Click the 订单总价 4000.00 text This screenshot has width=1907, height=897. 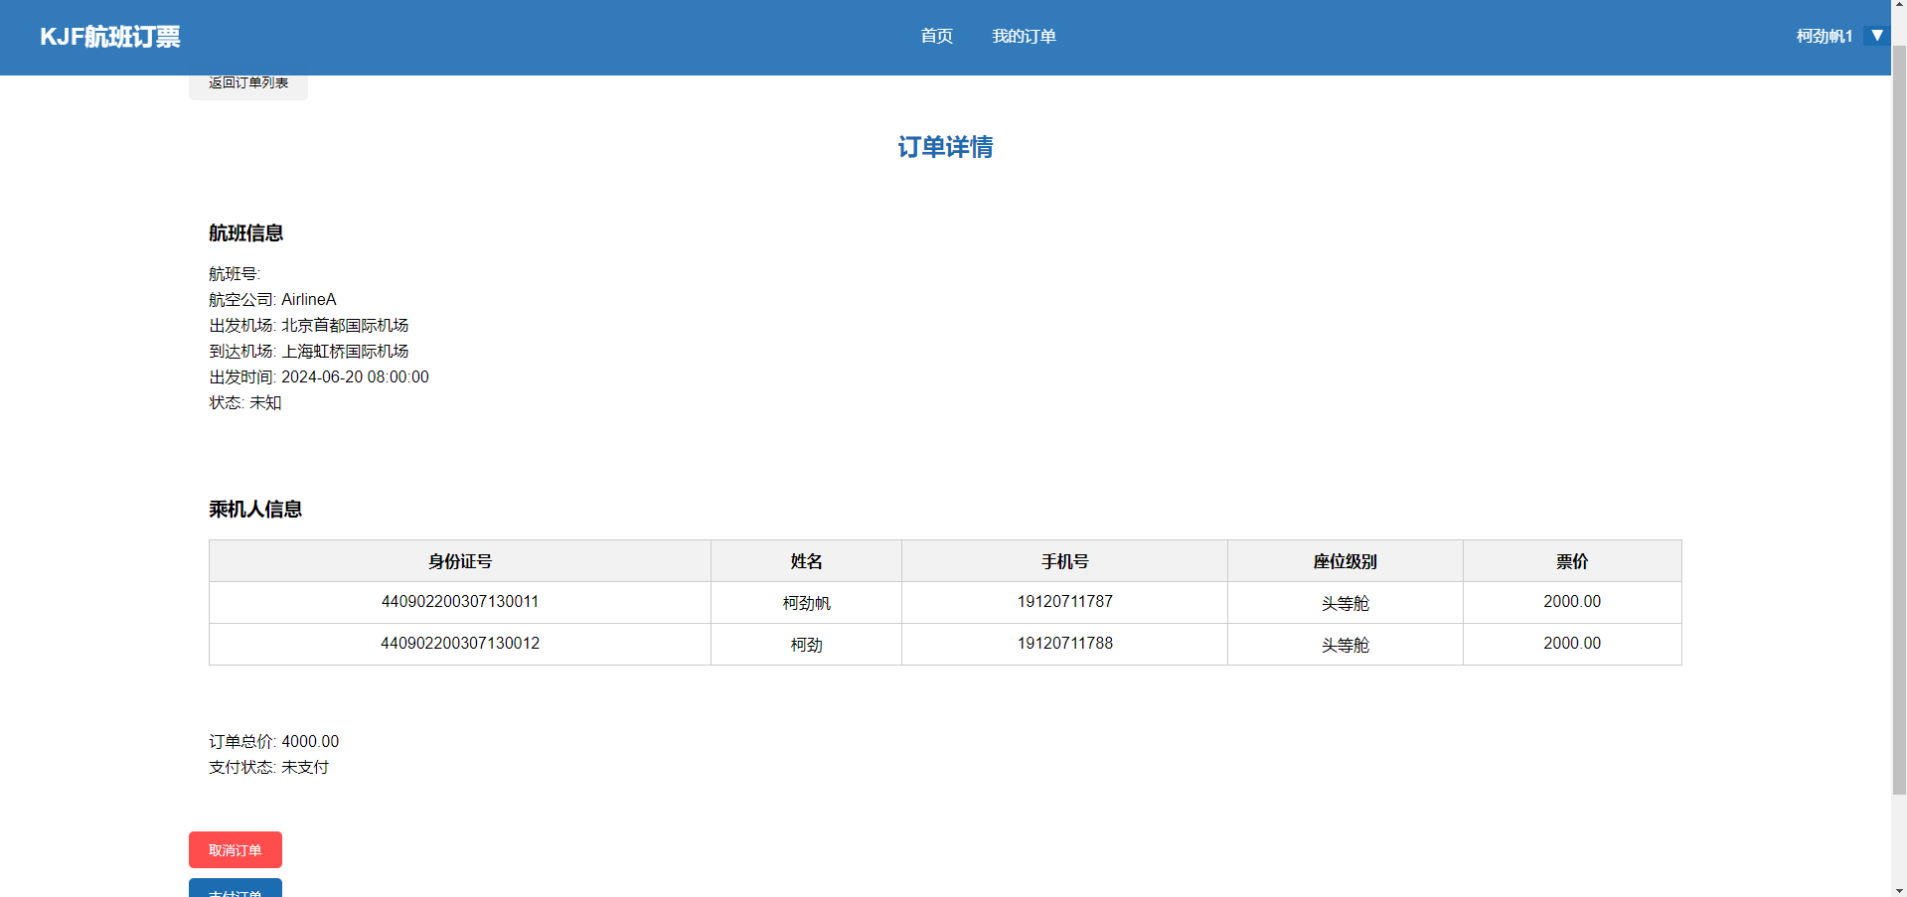(274, 741)
